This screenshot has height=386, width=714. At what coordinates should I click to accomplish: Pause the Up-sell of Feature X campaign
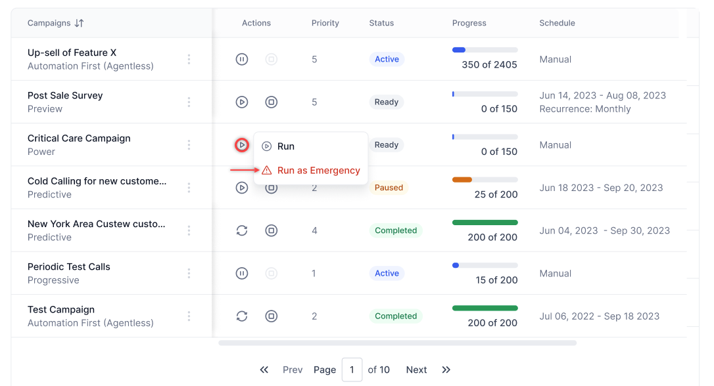pos(242,59)
